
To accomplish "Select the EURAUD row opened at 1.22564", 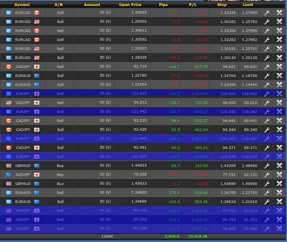I will coord(143,84).
